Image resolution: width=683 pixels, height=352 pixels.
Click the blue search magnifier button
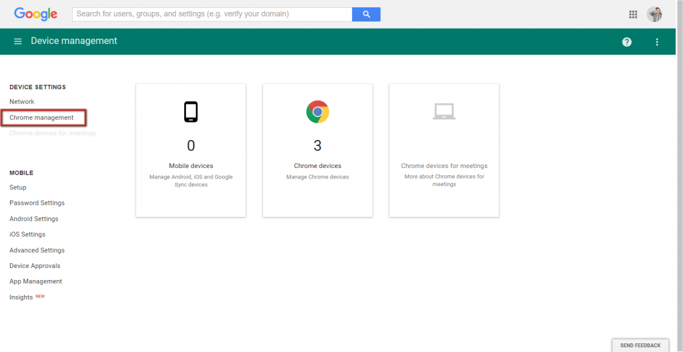click(366, 14)
